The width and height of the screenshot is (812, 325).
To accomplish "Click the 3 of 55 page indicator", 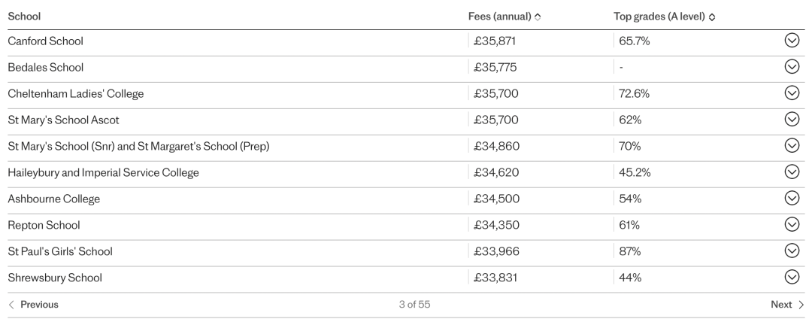I will pos(414,305).
